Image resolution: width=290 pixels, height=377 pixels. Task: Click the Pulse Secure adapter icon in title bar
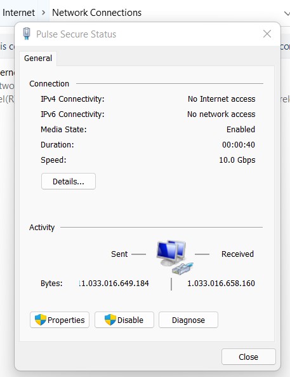click(27, 34)
